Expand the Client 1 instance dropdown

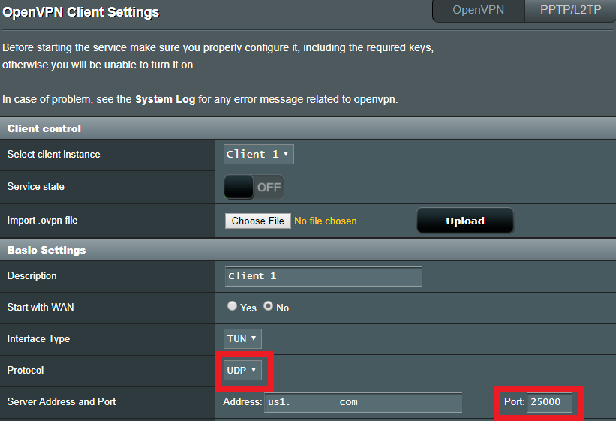pos(259,154)
